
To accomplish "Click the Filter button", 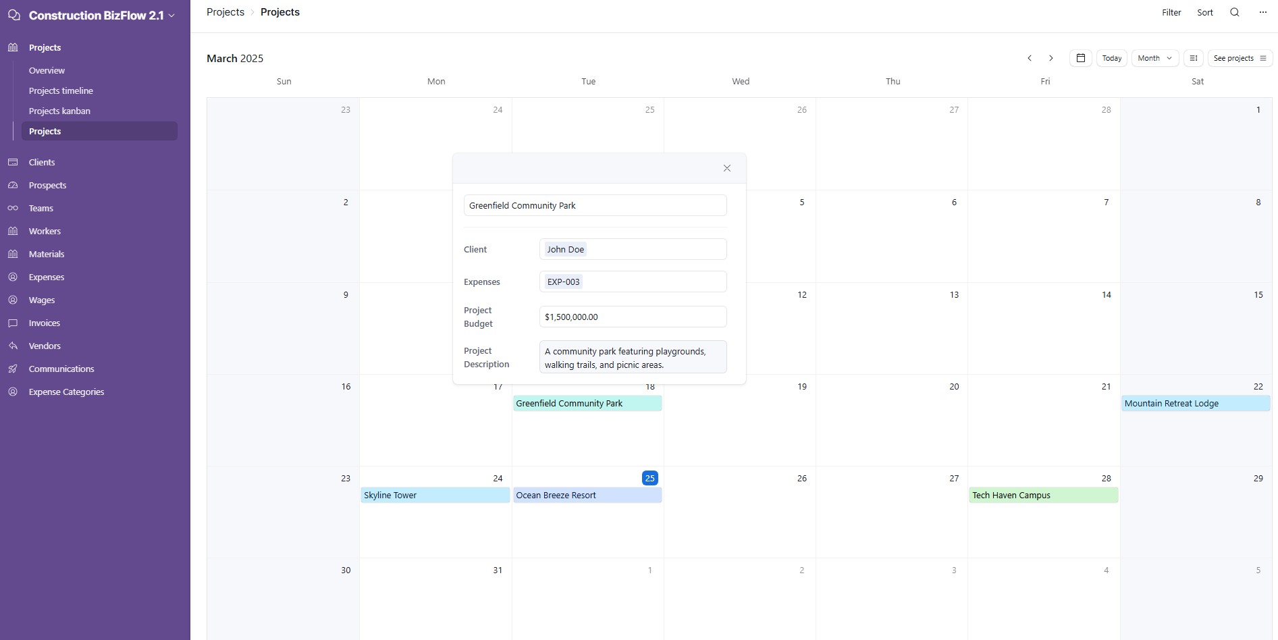I will click(1171, 12).
